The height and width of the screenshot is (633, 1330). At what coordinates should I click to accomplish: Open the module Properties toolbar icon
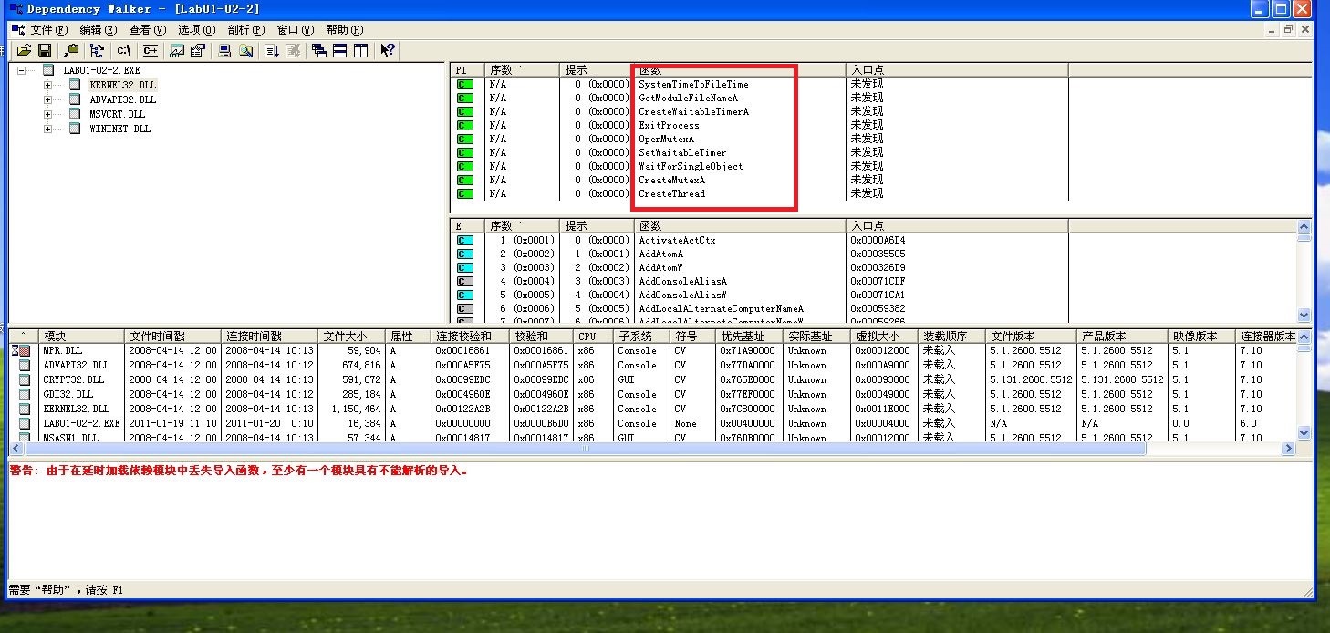tap(197, 51)
